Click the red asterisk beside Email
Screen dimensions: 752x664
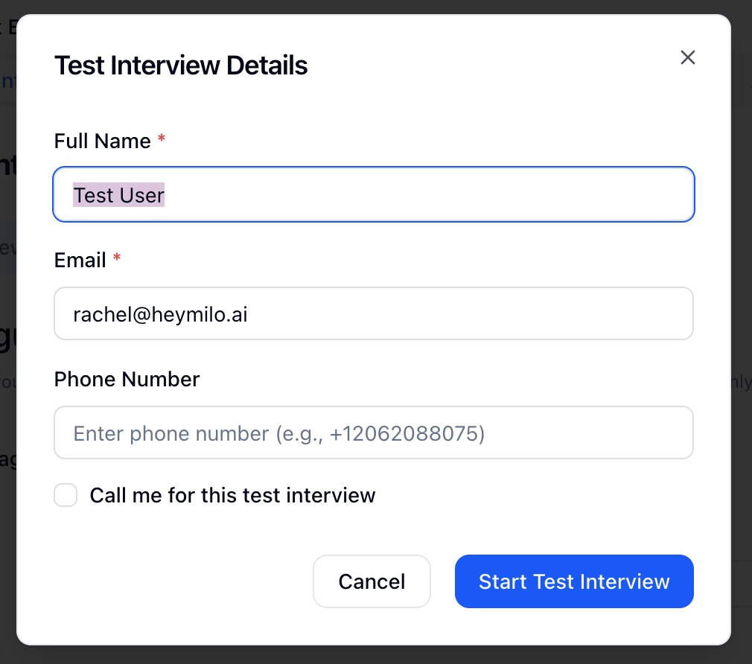pyautogui.click(x=116, y=259)
